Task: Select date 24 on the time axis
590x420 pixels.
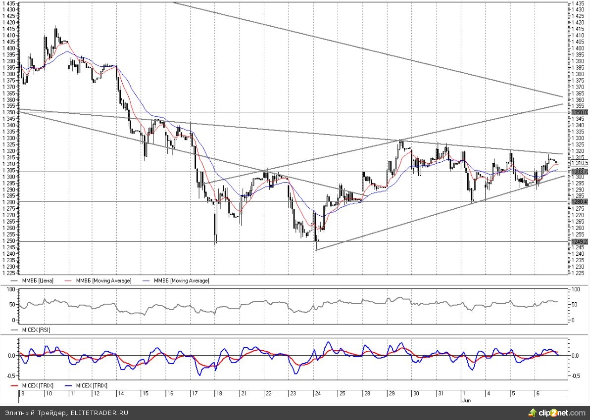Action: pyautogui.click(x=317, y=393)
